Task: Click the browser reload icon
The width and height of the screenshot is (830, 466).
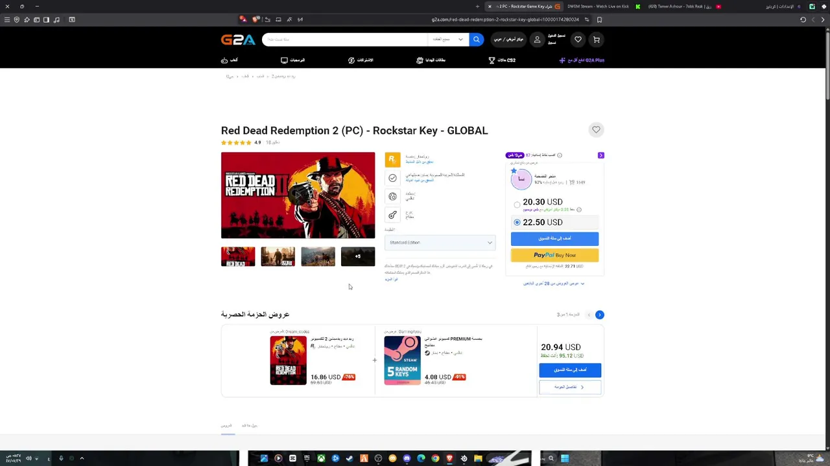Action: (803, 19)
